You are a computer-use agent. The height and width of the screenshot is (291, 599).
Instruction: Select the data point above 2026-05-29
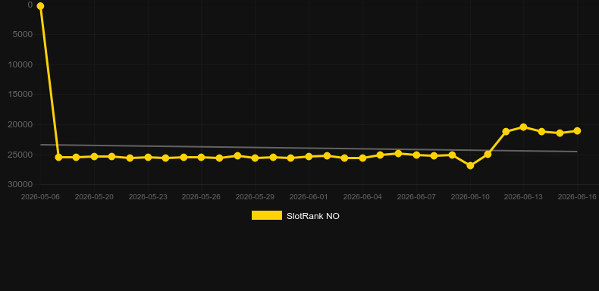[256, 158]
